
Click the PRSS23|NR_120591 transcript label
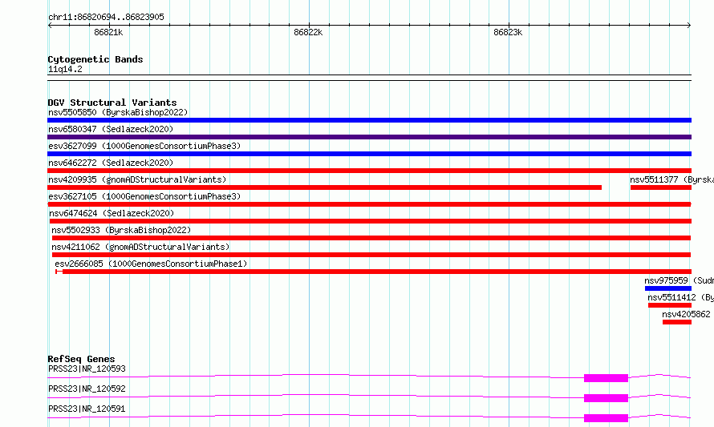[x=87, y=409]
